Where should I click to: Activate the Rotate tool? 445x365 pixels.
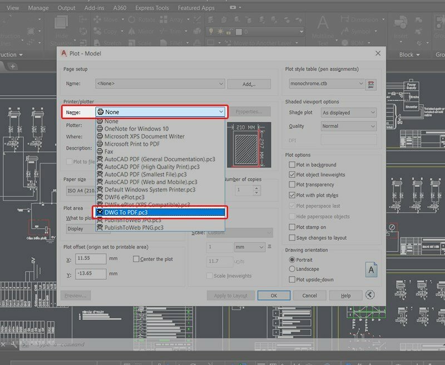[146, 19]
